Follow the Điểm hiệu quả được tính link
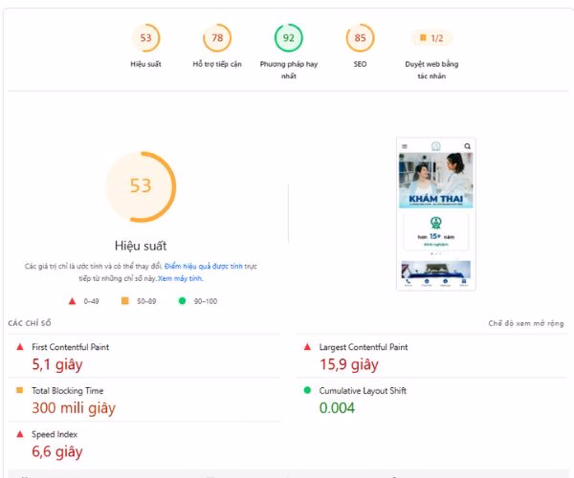This screenshot has width=574, height=478. (203, 267)
